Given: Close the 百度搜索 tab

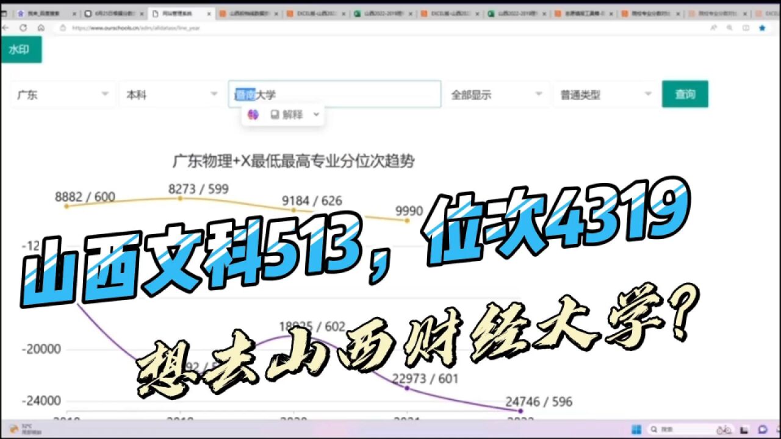Looking at the screenshot, I should pyautogui.click(x=74, y=13).
